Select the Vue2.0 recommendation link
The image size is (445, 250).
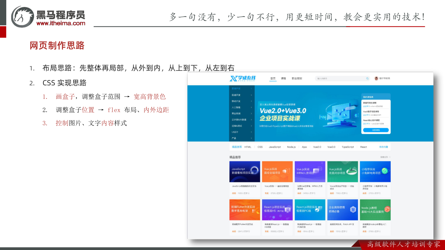tap(317, 147)
